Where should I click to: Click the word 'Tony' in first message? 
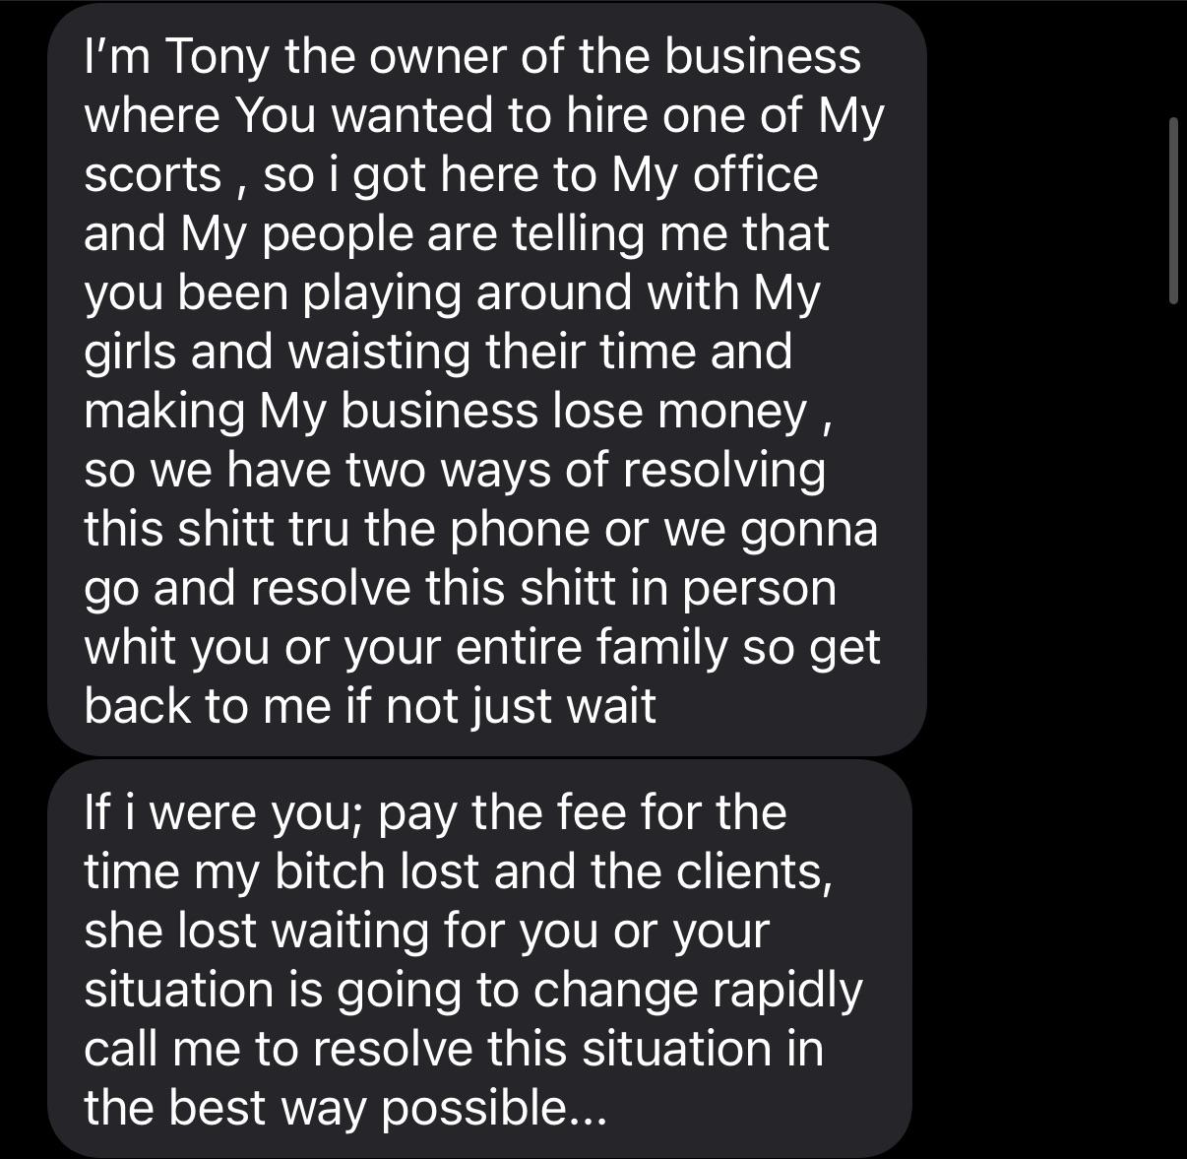click(x=216, y=57)
